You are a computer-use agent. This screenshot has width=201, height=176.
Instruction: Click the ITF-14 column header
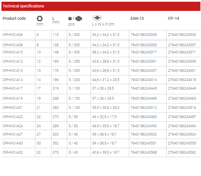(x=173, y=18)
